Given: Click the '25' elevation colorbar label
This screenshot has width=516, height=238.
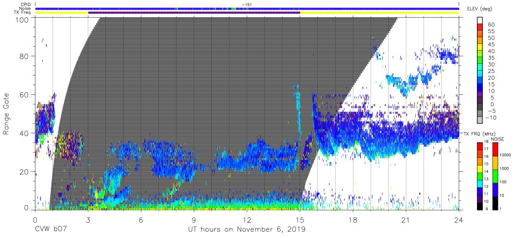Looking at the screenshot, I should coord(491,71).
